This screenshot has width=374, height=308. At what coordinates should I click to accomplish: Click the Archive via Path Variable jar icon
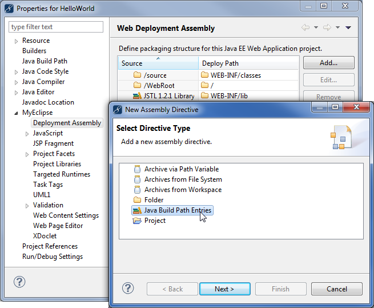(137, 169)
